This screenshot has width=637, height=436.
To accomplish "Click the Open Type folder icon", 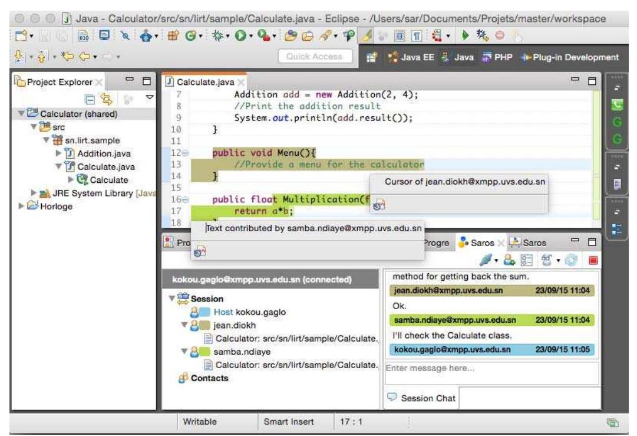I will point(290,36).
